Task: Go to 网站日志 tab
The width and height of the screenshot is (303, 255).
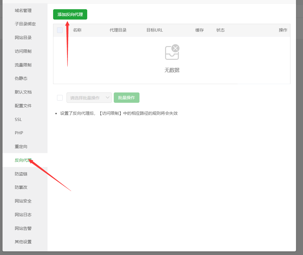Action: 23,215
